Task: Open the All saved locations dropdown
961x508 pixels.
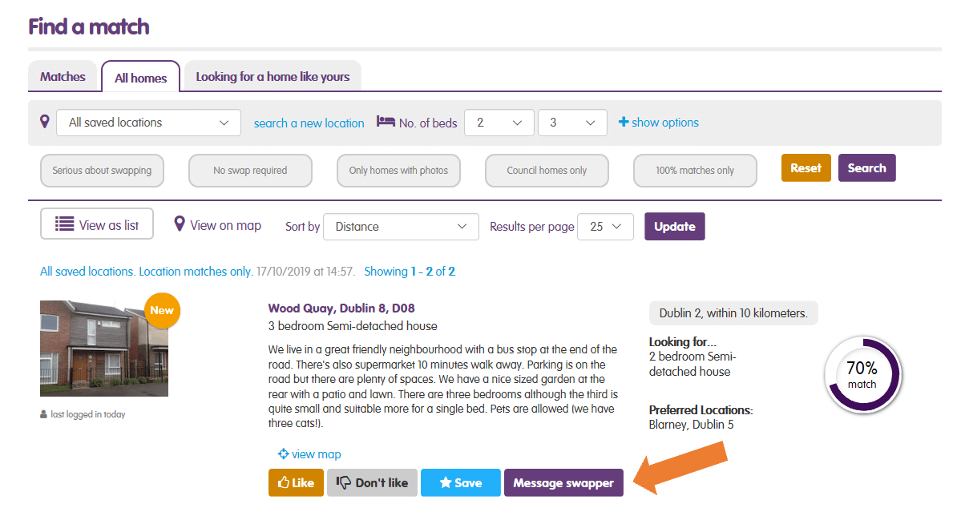Action: [148, 123]
